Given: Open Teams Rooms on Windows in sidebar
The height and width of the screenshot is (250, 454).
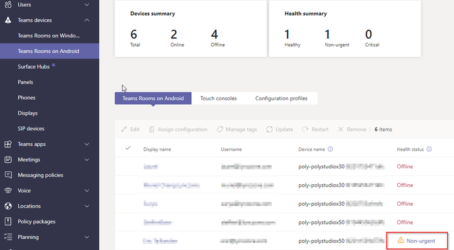Looking at the screenshot, I should [x=49, y=36].
